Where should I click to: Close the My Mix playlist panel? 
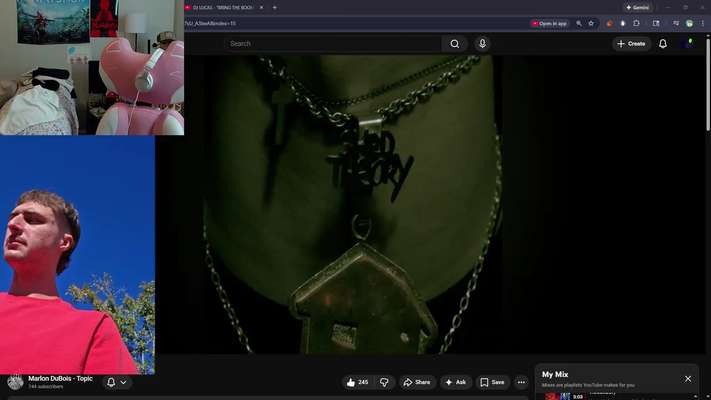688,379
